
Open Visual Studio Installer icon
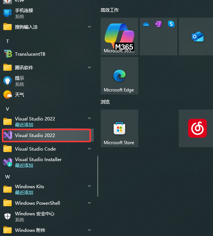pyautogui.click(x=8, y=162)
